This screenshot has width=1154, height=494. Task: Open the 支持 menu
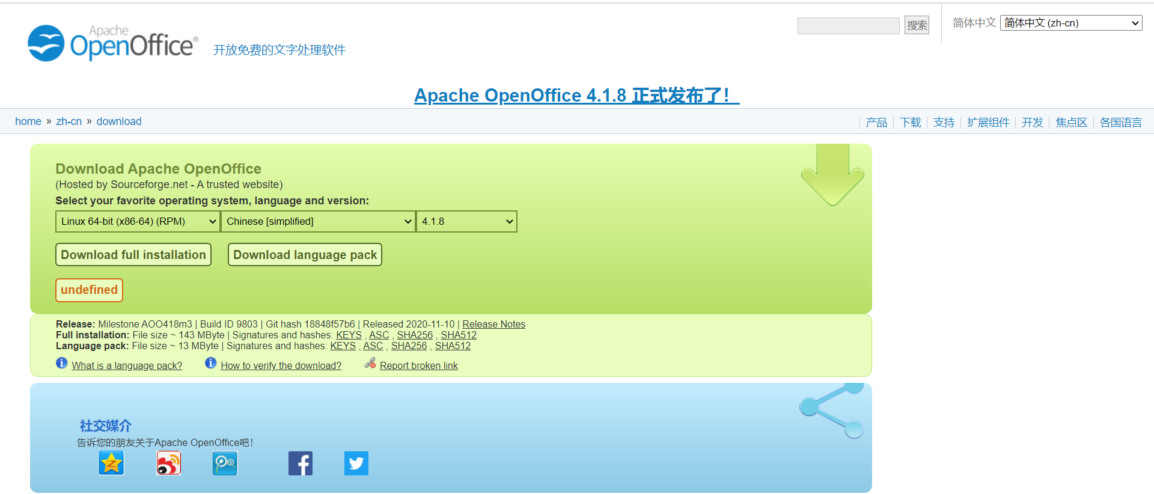(x=944, y=123)
